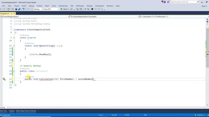
Task: Open the Architecture menu
Action: (x=63, y=6)
